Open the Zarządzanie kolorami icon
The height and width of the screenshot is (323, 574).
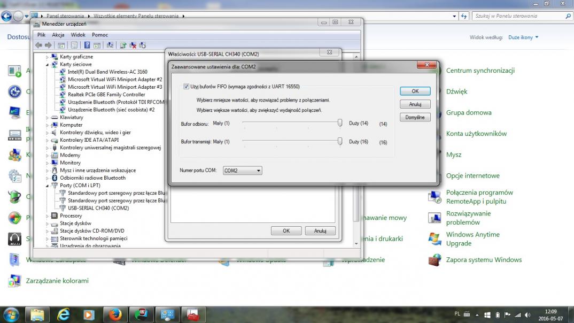pyautogui.click(x=14, y=281)
